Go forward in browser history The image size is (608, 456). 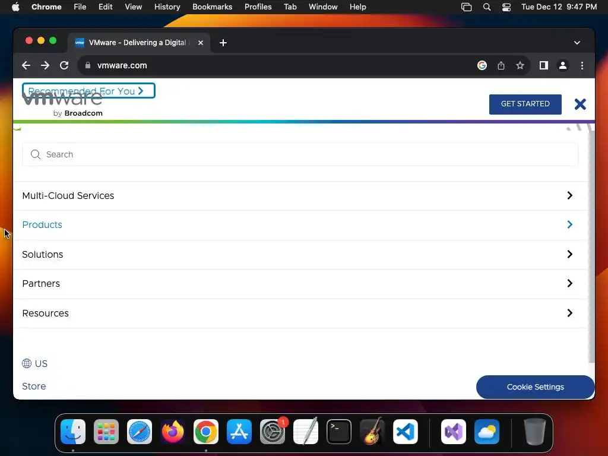tap(45, 65)
